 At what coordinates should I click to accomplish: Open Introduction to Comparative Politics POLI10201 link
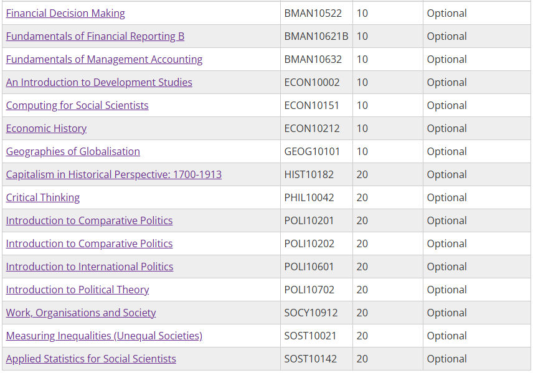pyautogui.click(x=89, y=220)
